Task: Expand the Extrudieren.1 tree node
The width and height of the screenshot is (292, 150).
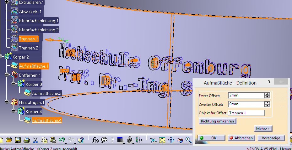Action: [x=7, y=2]
